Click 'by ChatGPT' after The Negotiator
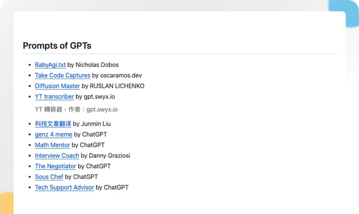 point(94,166)
